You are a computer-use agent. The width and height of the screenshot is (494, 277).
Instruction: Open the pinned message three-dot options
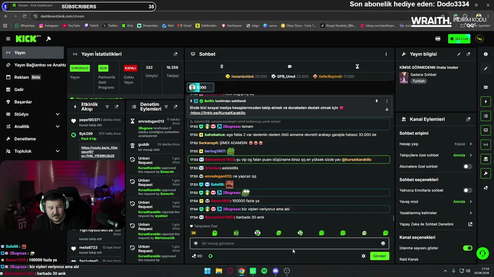pyautogui.click(x=387, y=101)
